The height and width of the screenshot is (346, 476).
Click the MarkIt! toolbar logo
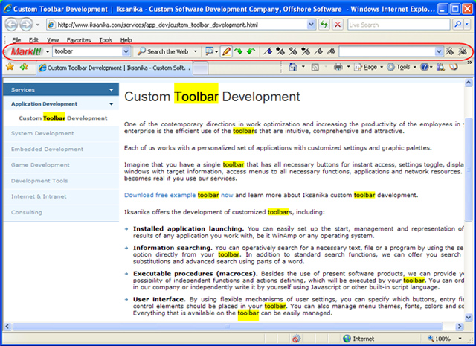point(26,51)
